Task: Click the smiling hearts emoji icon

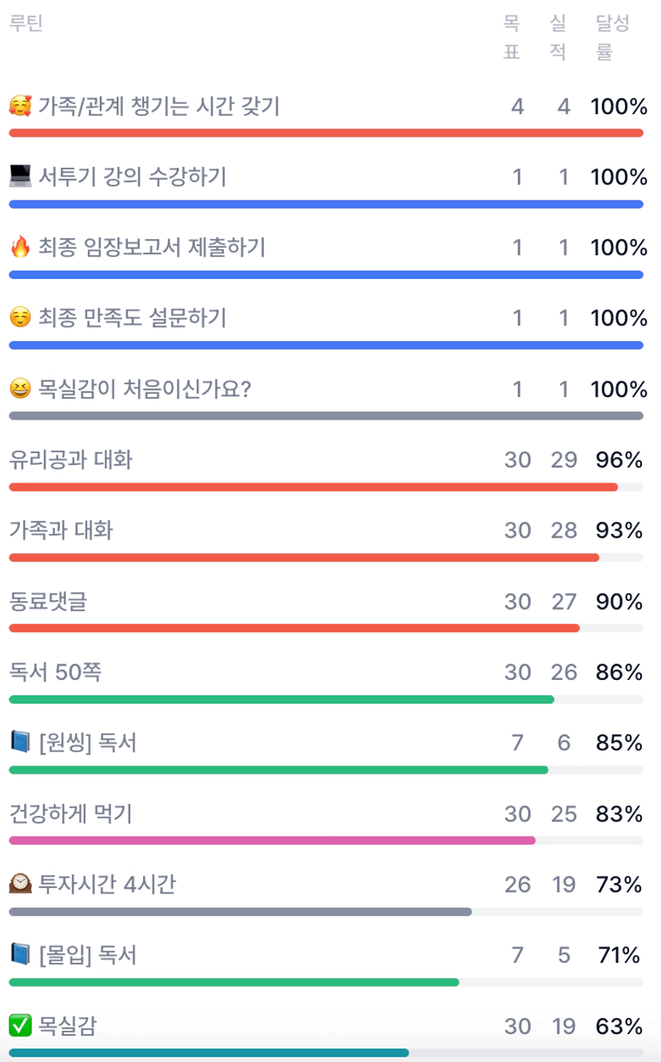Action: 20,106
